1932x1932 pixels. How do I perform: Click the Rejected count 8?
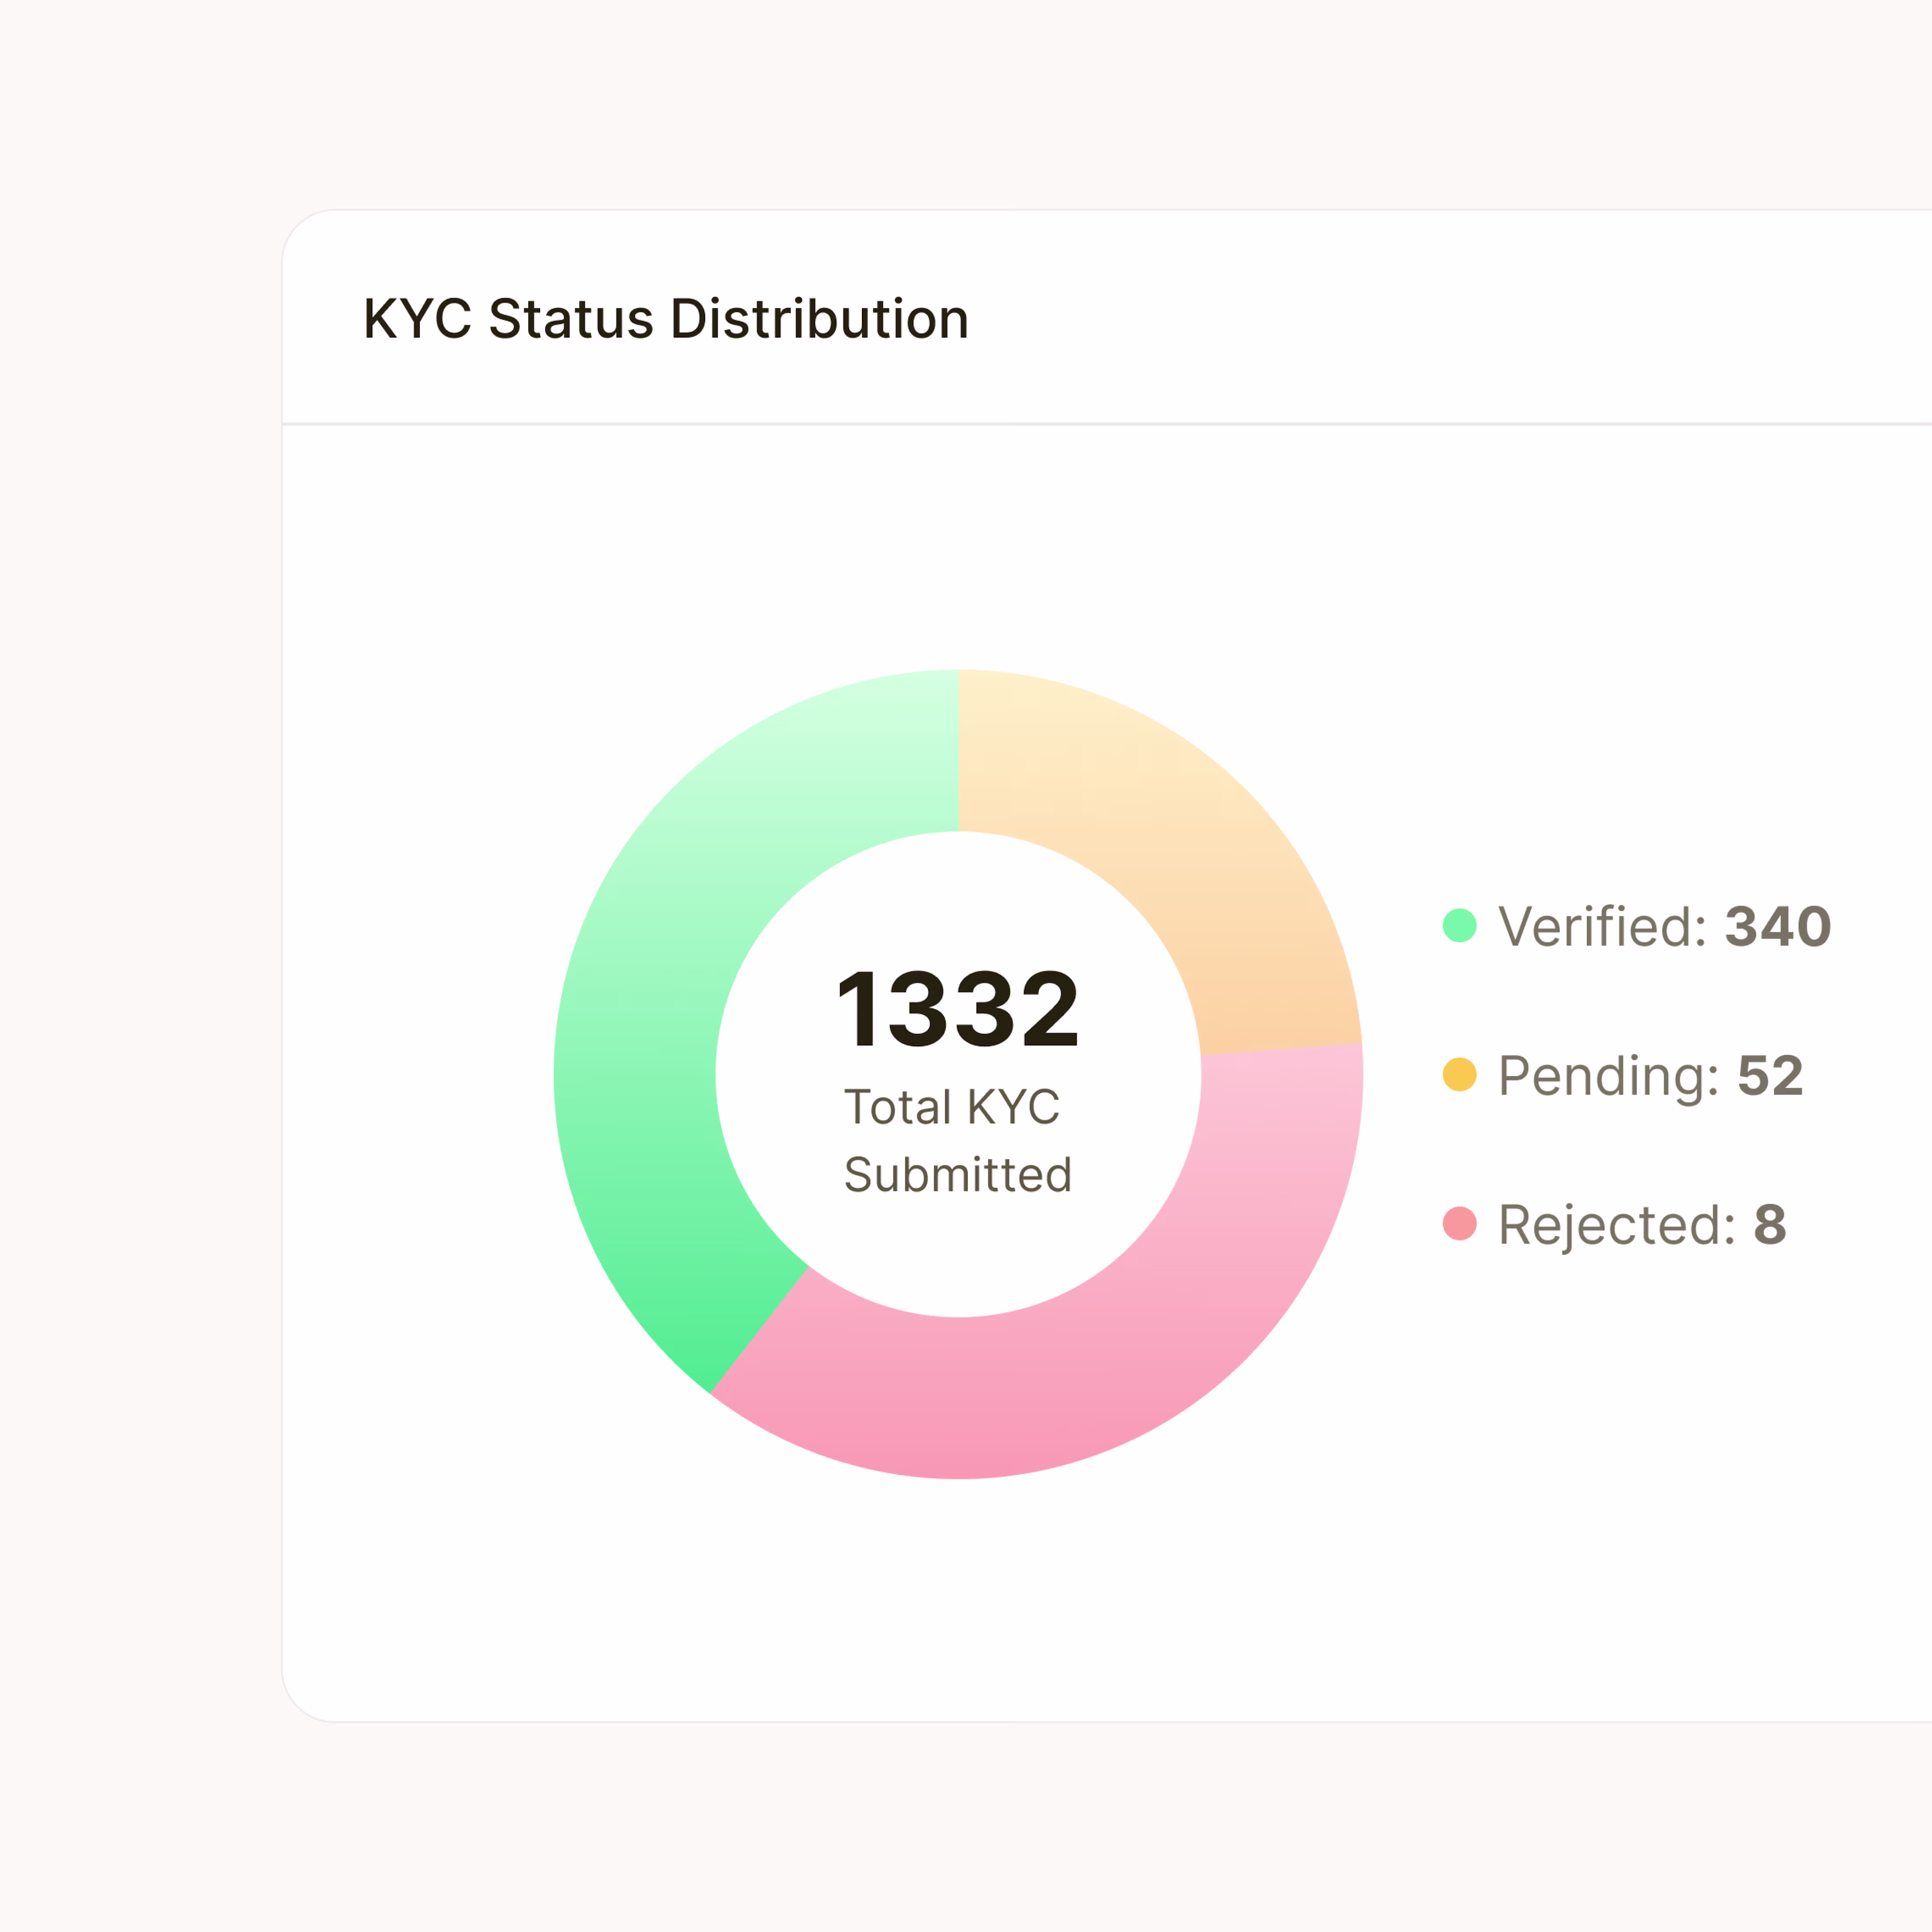click(x=1770, y=1225)
